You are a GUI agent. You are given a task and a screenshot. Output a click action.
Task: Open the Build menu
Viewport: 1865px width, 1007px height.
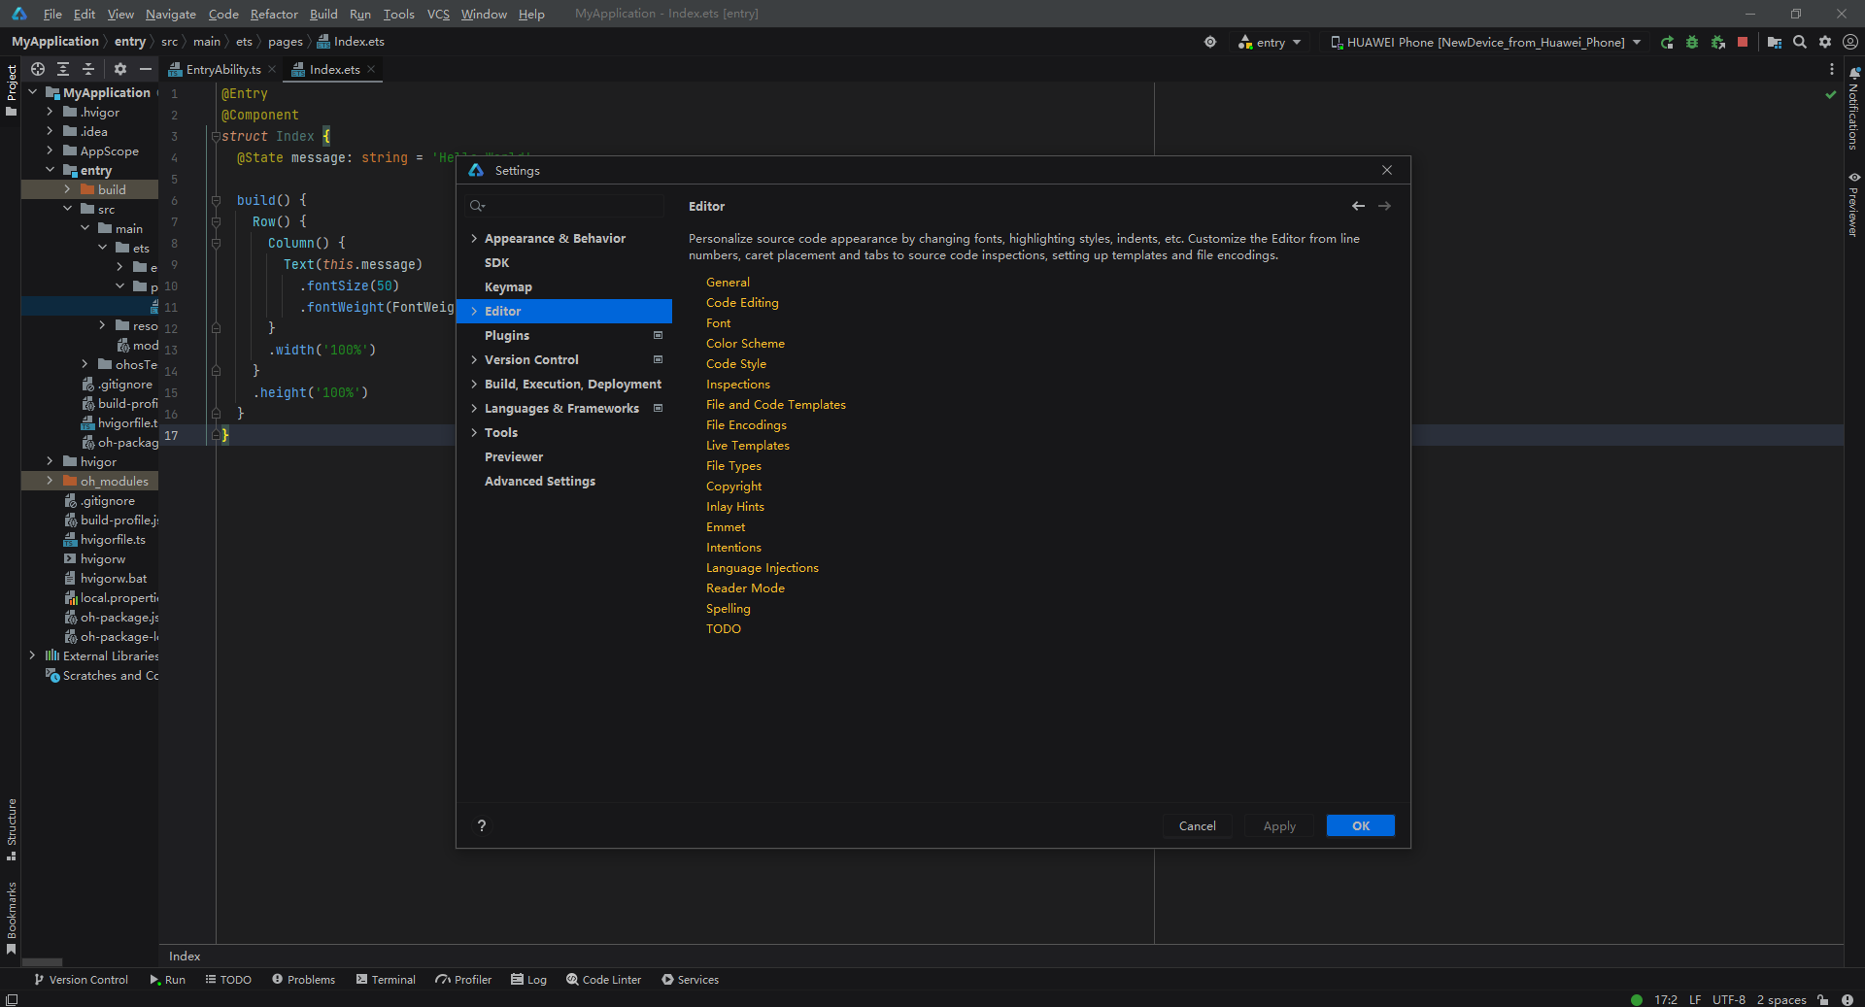(323, 14)
